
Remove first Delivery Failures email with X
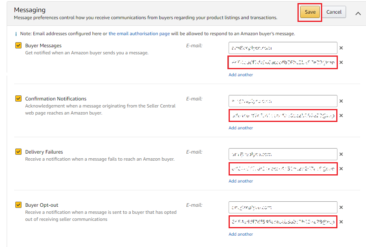(341, 154)
